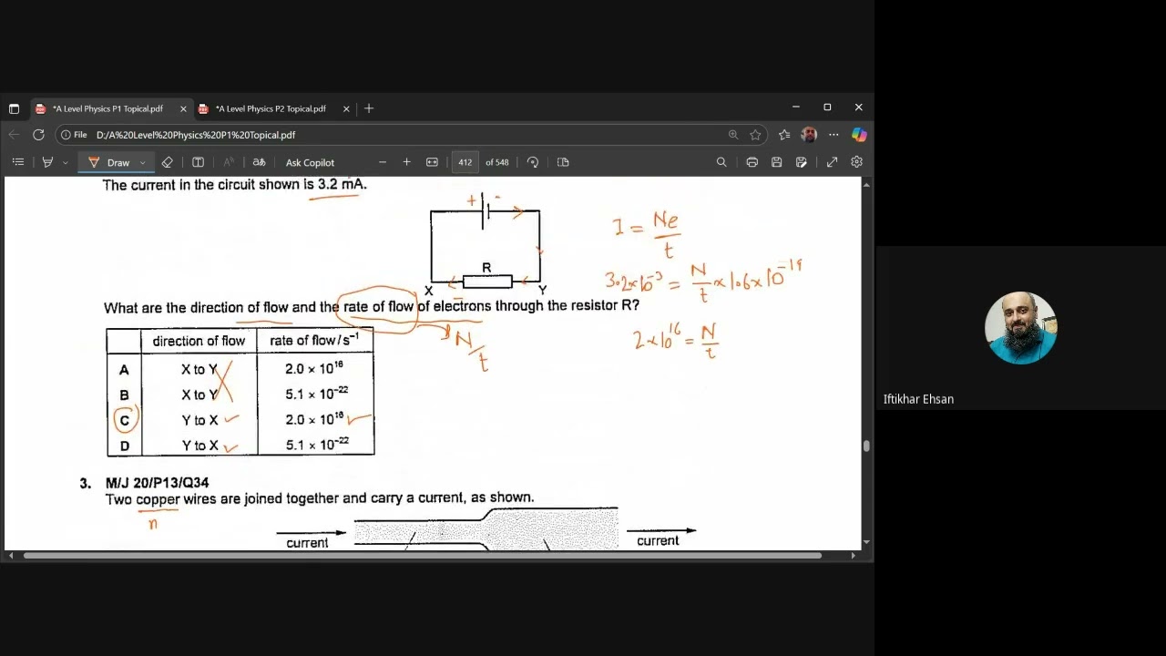The height and width of the screenshot is (656, 1166).
Task: Close the A Level Physics P2 Topical tab
Action: click(x=346, y=108)
